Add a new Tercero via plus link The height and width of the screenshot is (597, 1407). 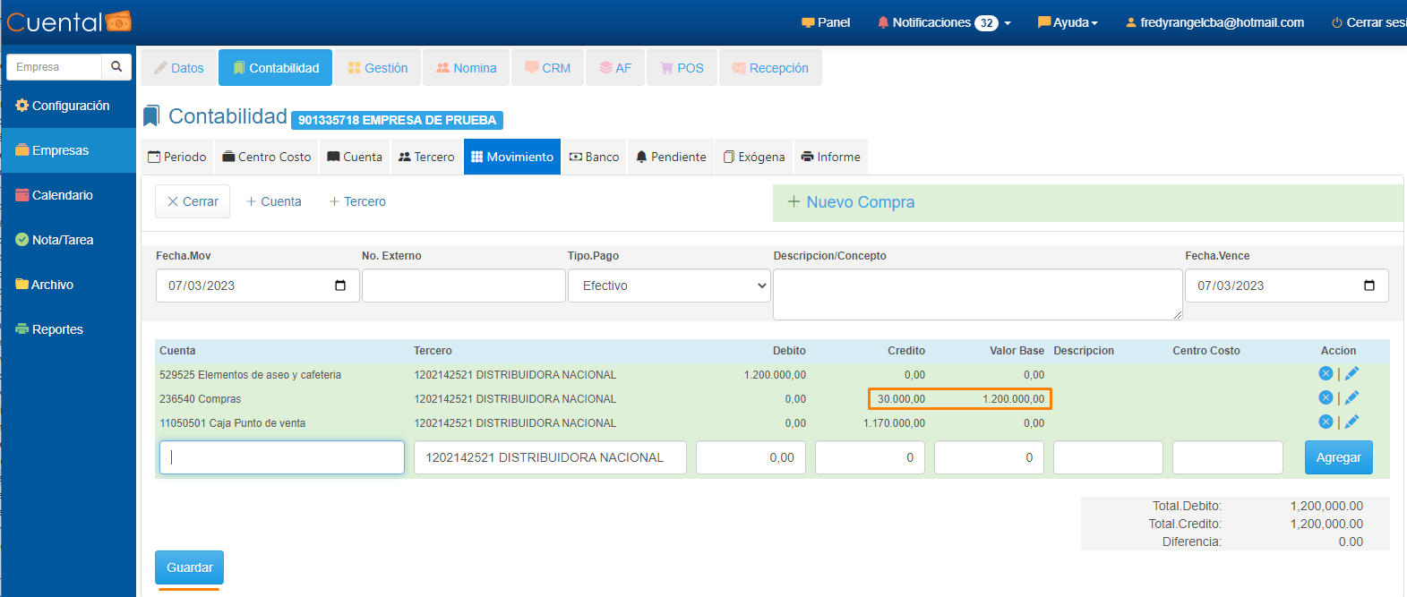pos(357,201)
